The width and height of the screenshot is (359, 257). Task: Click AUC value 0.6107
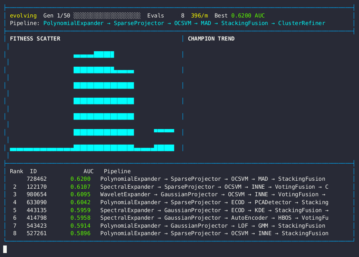[x=80, y=187]
